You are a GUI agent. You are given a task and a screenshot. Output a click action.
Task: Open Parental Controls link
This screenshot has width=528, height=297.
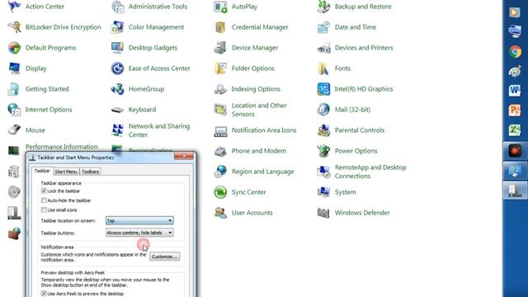[x=360, y=130]
